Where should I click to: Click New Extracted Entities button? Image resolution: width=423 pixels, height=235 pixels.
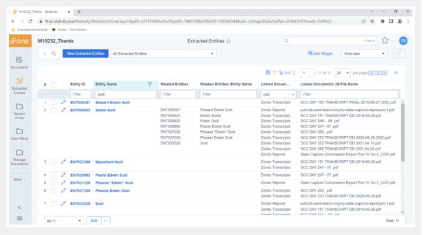point(85,53)
